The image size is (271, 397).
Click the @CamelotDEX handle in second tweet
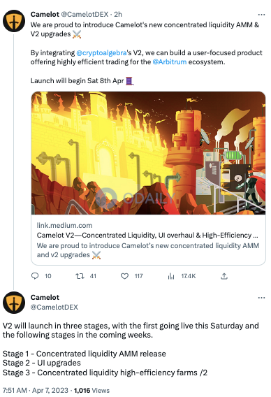pos(54,307)
